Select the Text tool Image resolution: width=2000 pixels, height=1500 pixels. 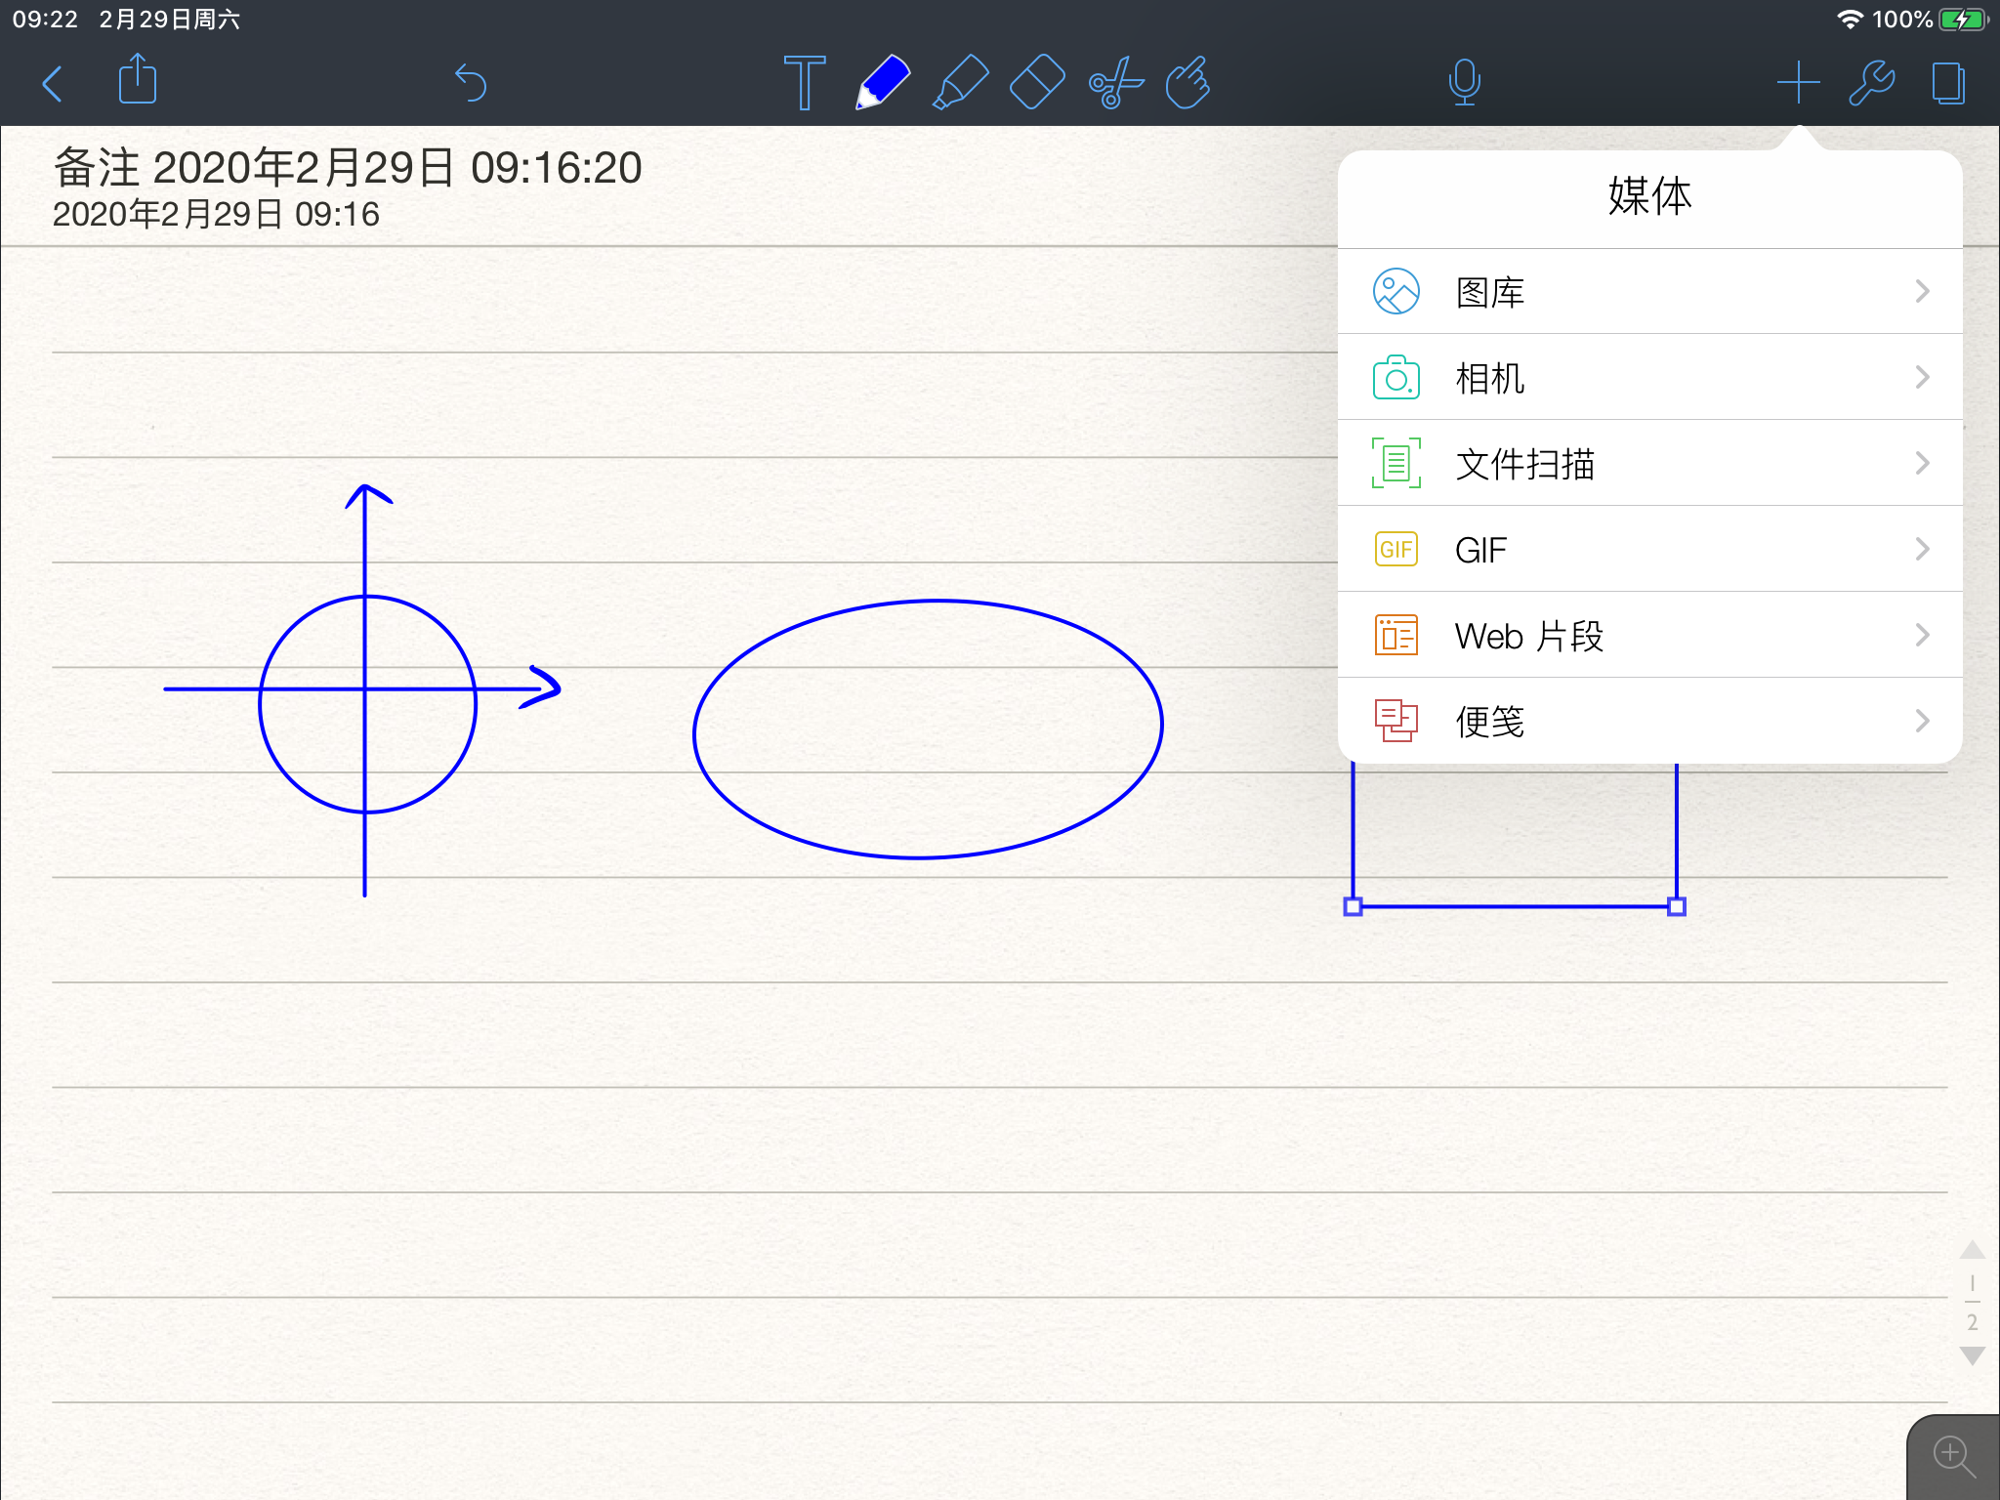tap(804, 83)
